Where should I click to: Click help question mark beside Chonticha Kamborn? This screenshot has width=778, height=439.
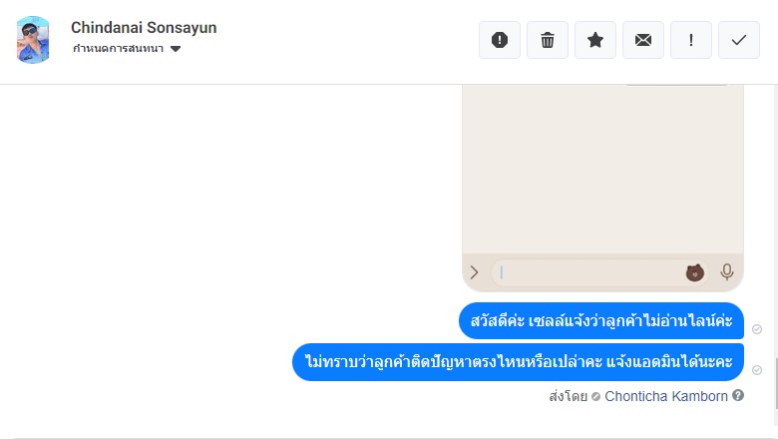point(738,395)
